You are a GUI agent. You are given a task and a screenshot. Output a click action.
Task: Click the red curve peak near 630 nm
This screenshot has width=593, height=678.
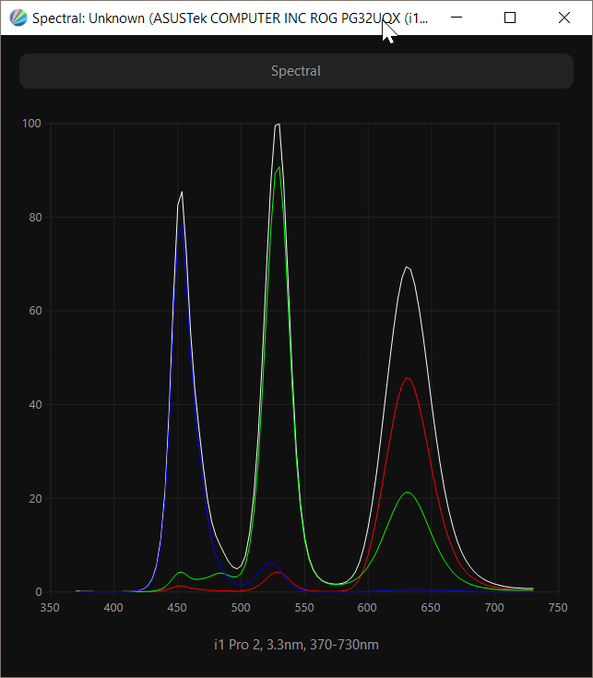(407, 378)
